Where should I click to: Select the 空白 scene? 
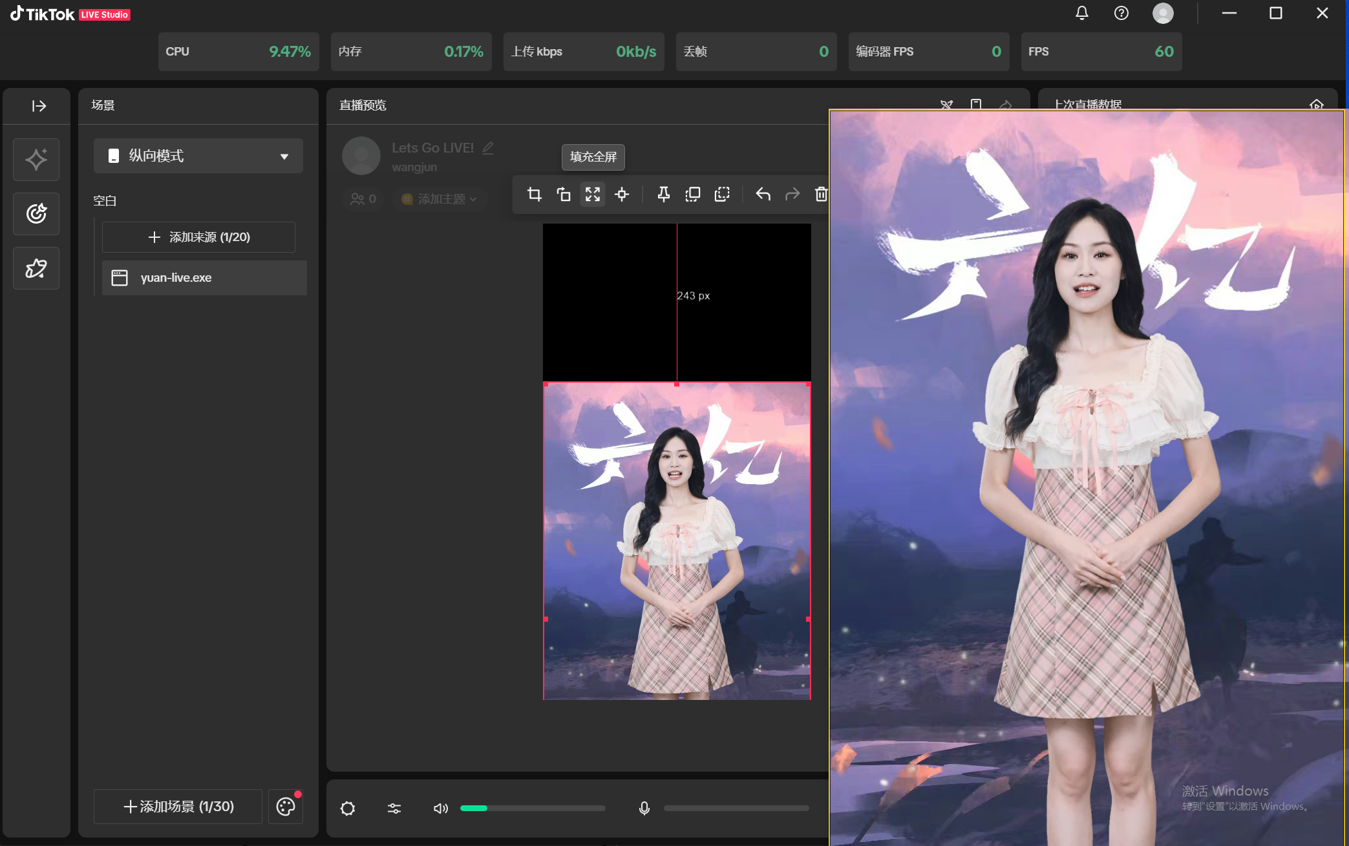(x=105, y=201)
